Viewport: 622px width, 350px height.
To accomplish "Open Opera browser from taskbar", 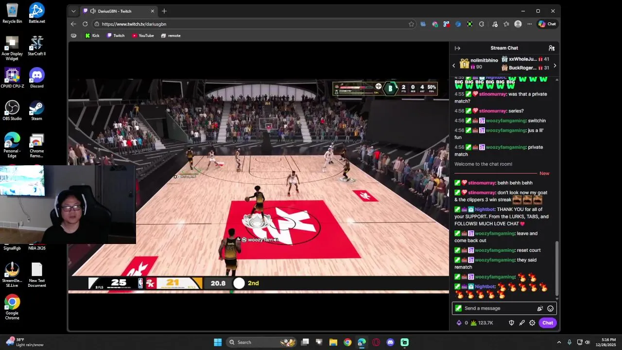I will click(x=376, y=342).
